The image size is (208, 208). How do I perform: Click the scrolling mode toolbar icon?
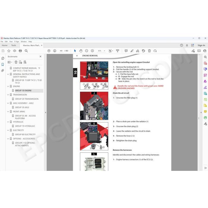coord(118,51)
